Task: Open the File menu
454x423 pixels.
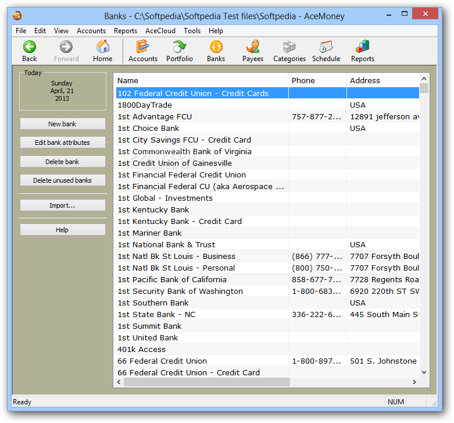Action: (x=21, y=31)
